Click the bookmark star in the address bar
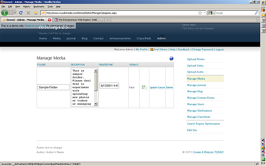 (x=200, y=13)
